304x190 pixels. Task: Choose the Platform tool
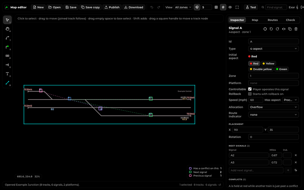[7, 56]
